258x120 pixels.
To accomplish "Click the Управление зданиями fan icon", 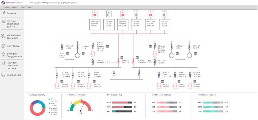I will coord(3,36).
